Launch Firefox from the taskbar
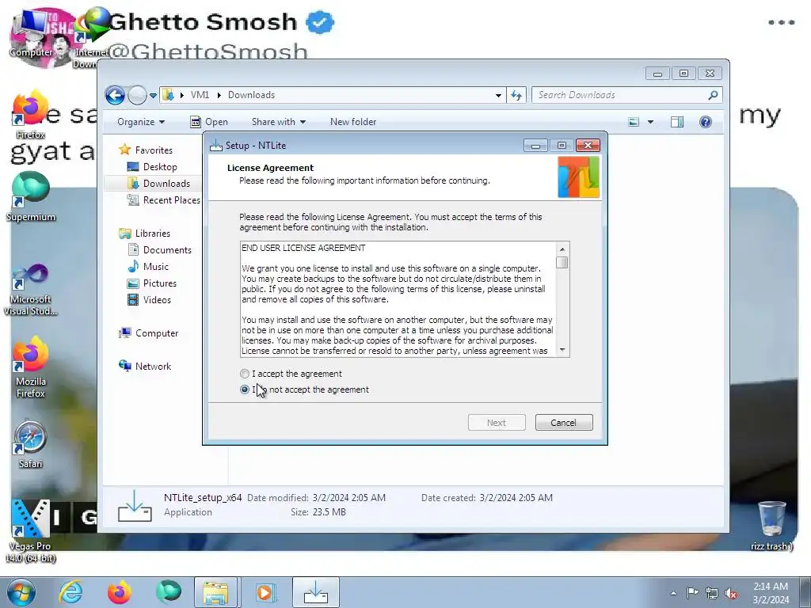This screenshot has width=811, height=608. click(x=119, y=592)
